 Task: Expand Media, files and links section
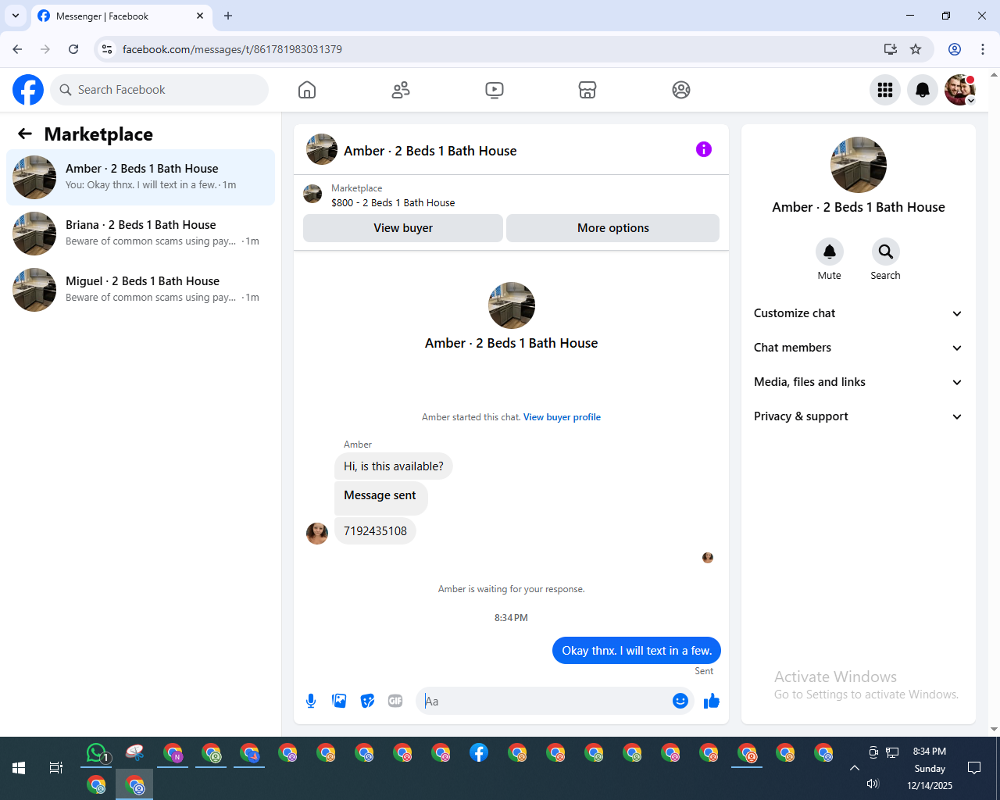[858, 382]
